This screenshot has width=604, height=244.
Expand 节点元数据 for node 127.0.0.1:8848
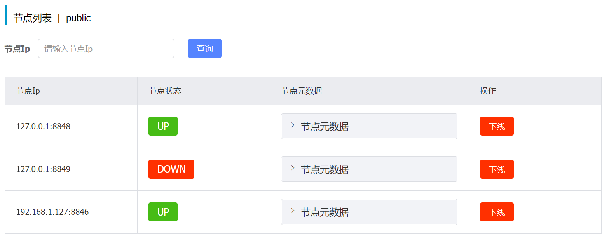[368, 126]
